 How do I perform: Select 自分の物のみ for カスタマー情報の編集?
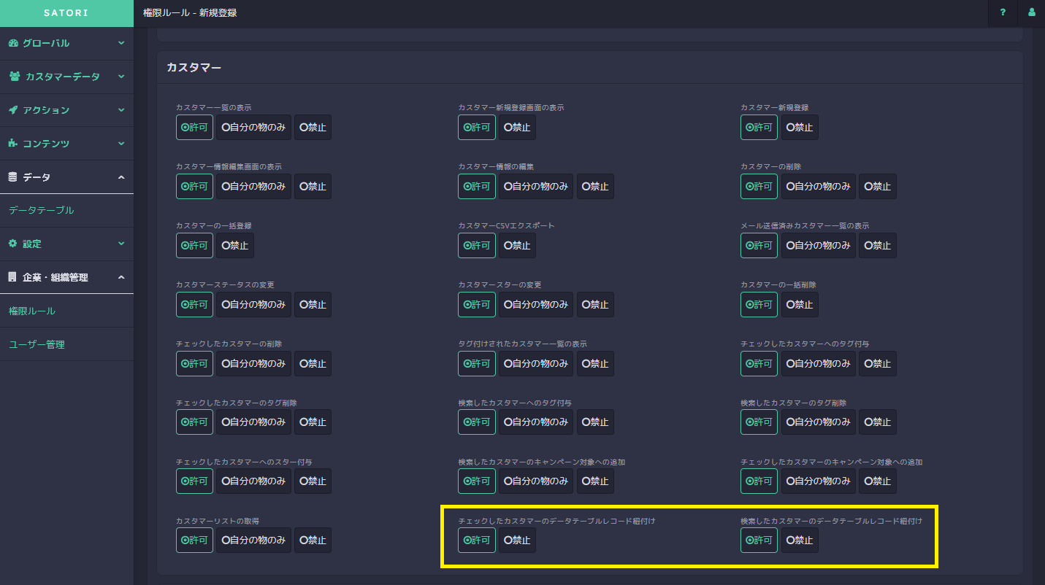click(x=536, y=186)
